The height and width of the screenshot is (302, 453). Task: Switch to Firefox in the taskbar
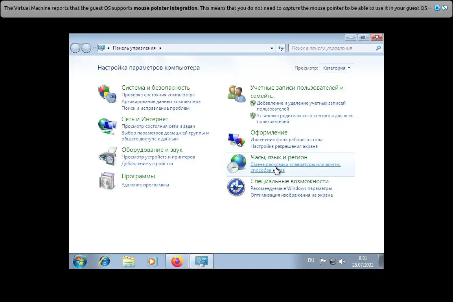click(x=177, y=261)
